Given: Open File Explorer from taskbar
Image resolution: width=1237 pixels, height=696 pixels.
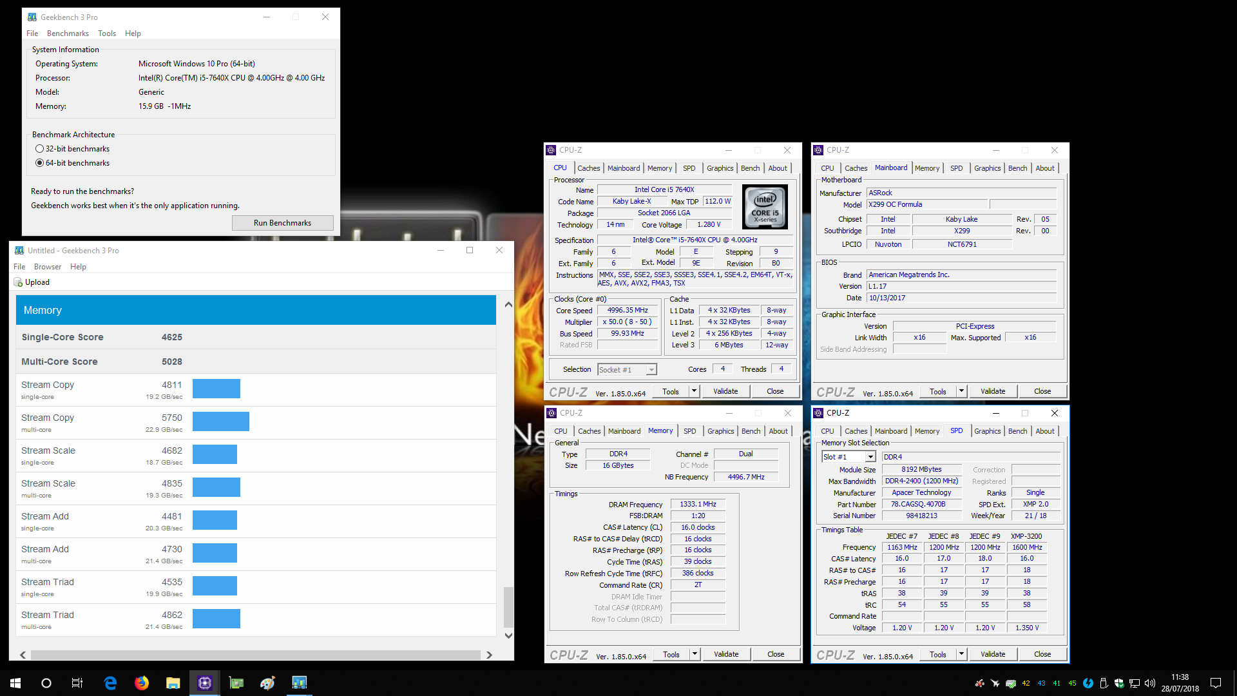Looking at the screenshot, I should pyautogui.click(x=173, y=683).
